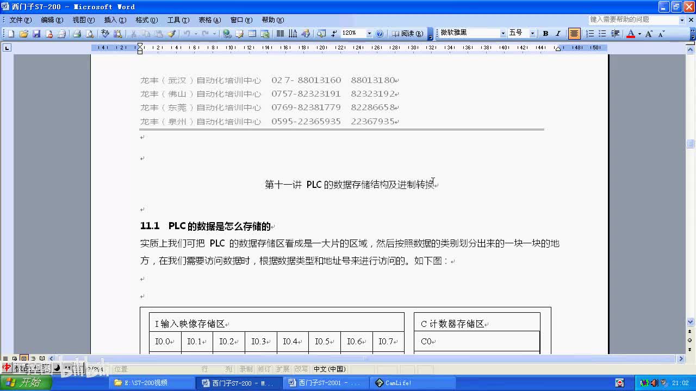The height and width of the screenshot is (391, 696).
Task: Open the font color dropdown arrow
Action: click(x=639, y=34)
